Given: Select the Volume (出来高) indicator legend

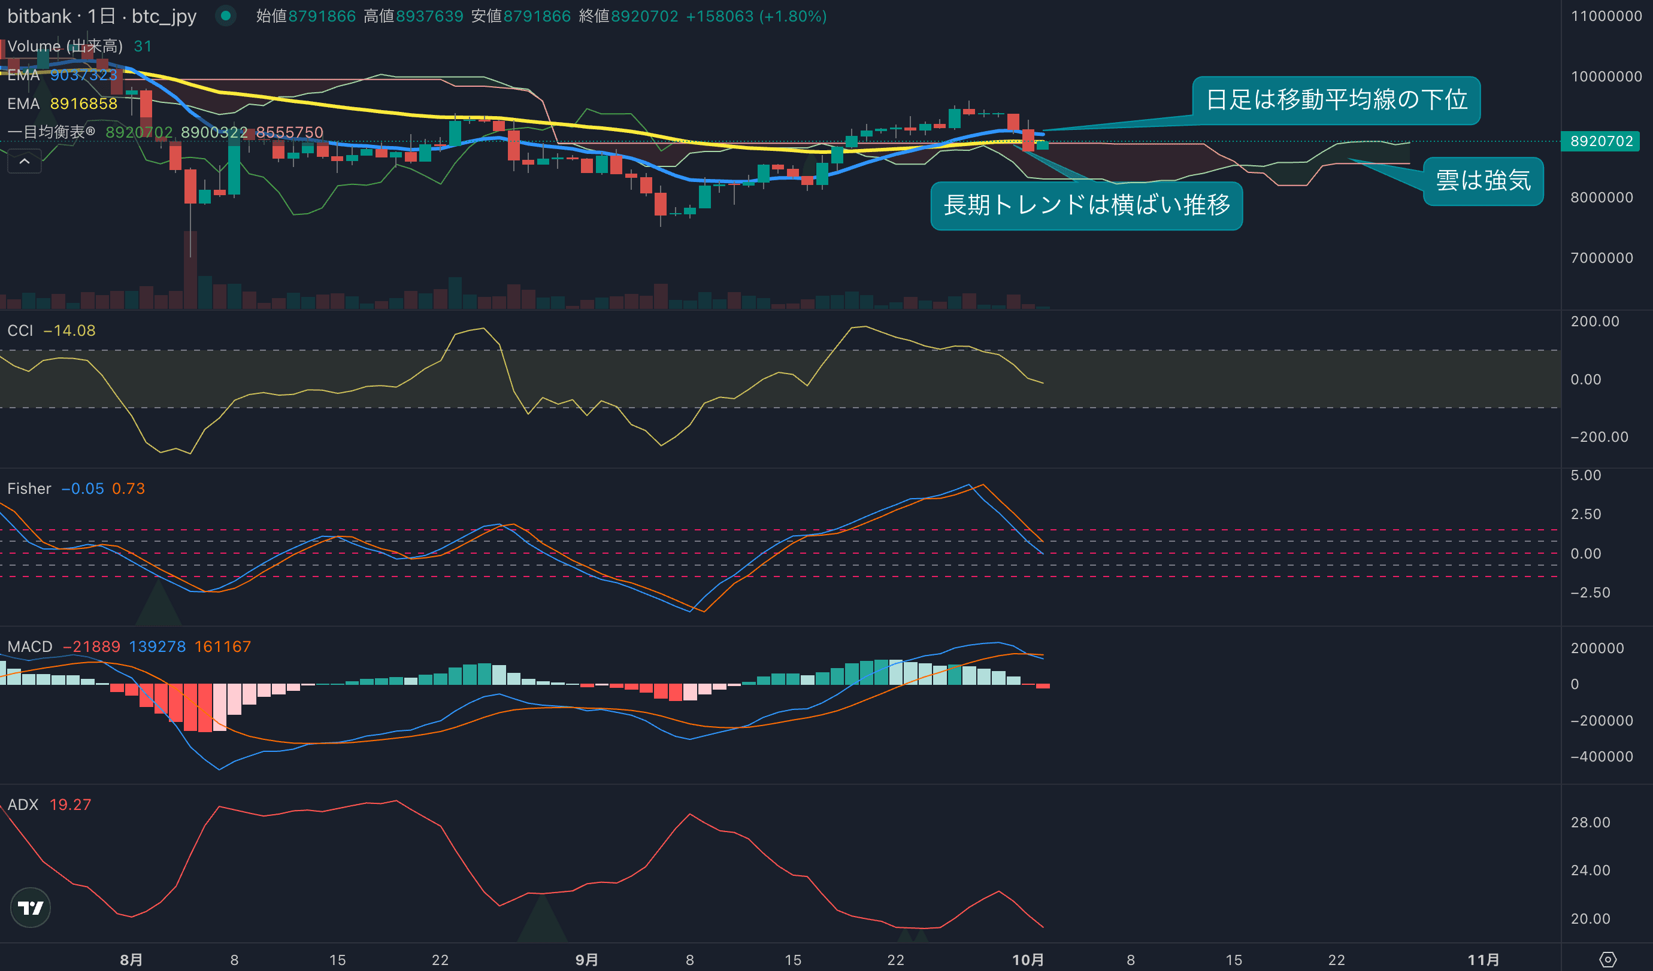Looking at the screenshot, I should click(x=65, y=46).
